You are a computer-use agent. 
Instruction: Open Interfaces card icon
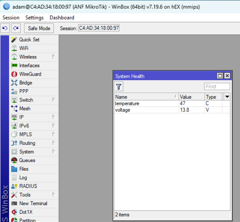(14, 66)
